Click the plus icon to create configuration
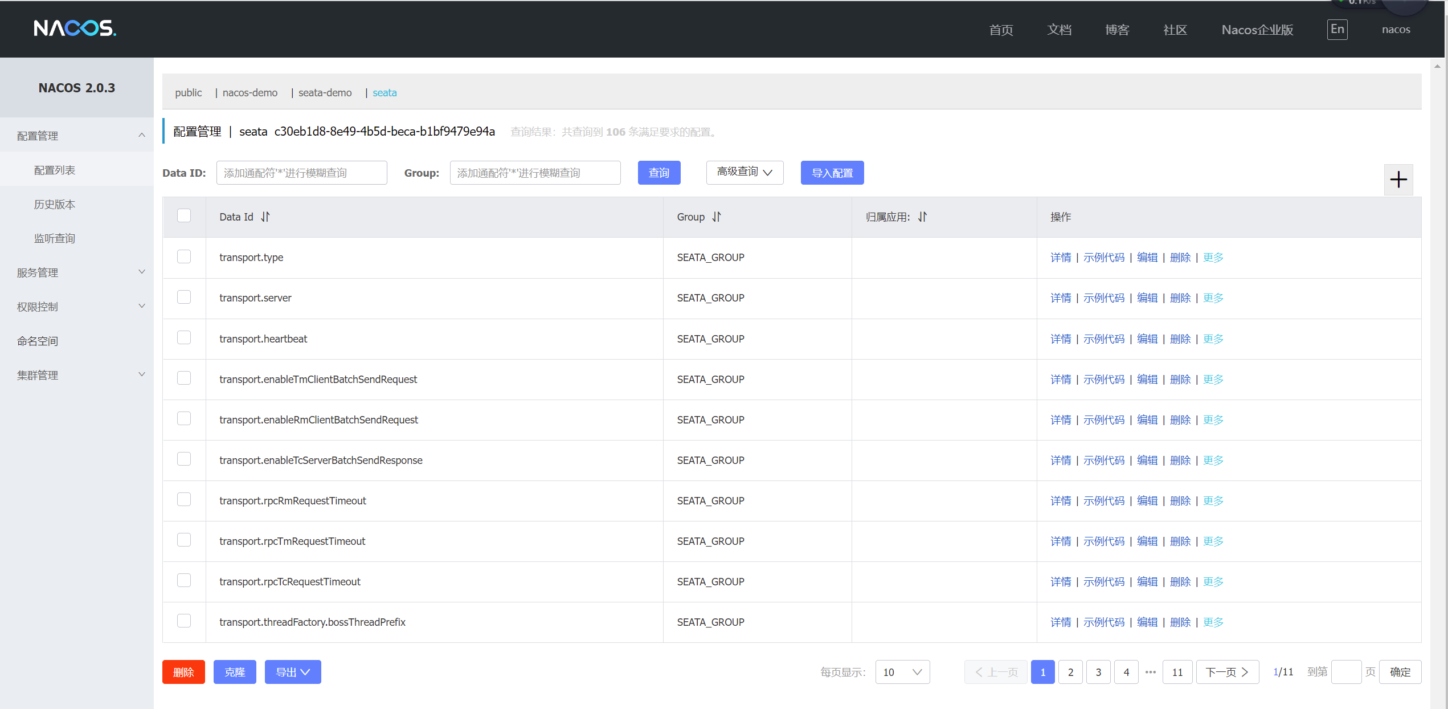Viewport: 1448px width, 709px height. pos(1398,180)
